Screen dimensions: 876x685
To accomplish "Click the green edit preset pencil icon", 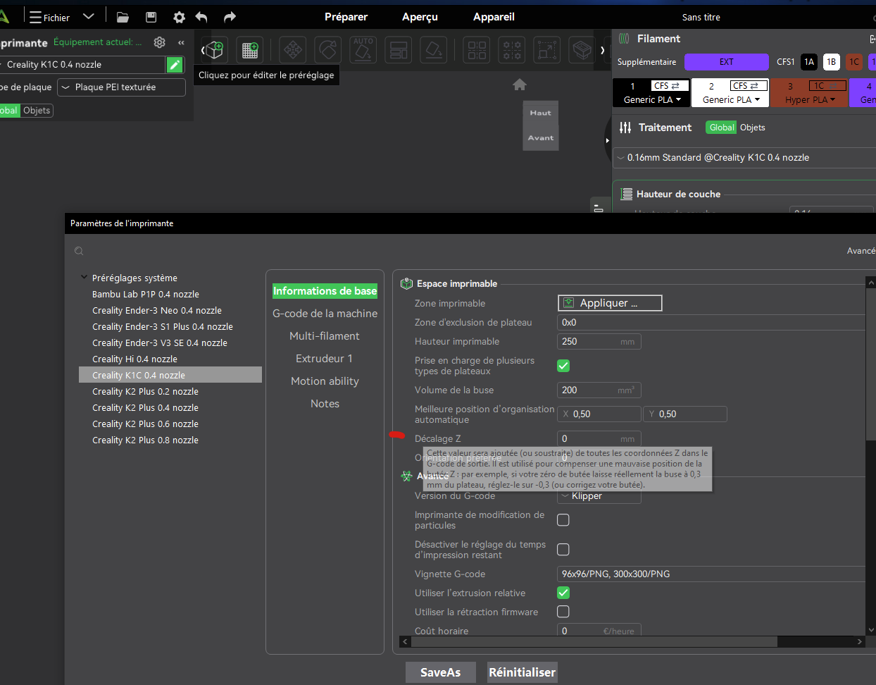I will (175, 65).
